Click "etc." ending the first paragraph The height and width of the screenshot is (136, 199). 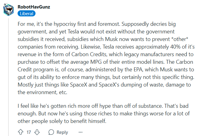pos(63,92)
